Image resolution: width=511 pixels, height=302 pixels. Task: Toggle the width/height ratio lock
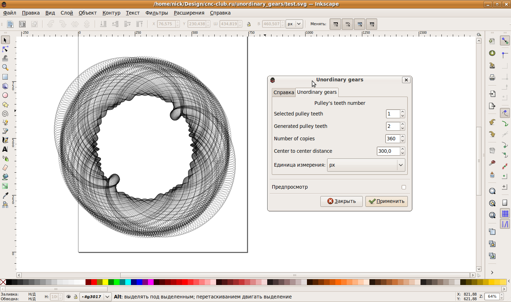[249, 24]
